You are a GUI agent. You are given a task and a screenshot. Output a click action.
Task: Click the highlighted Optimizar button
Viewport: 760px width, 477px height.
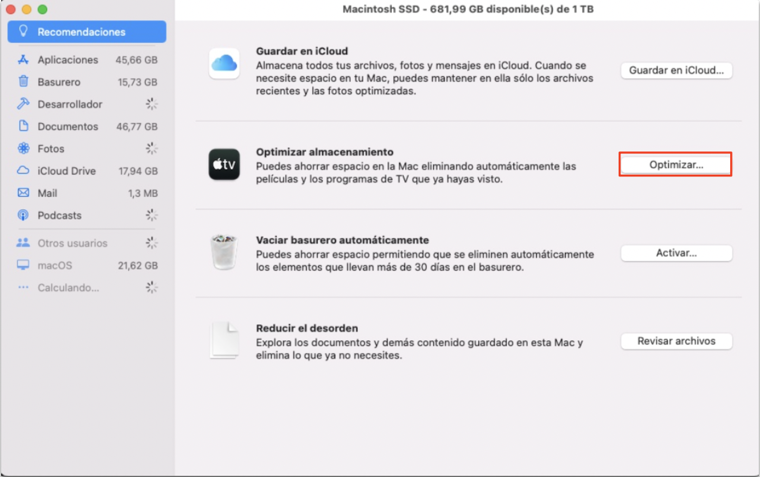coord(675,165)
